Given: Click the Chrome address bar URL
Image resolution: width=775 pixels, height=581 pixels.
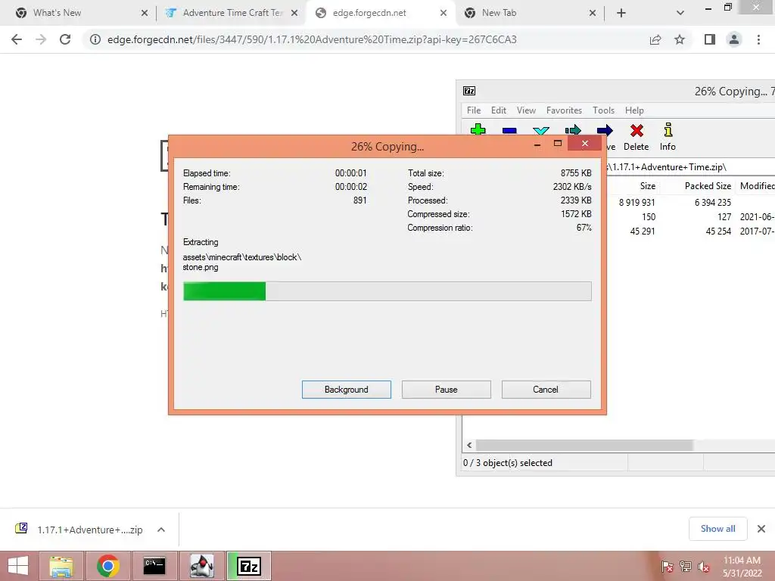Looking at the screenshot, I should coord(312,39).
